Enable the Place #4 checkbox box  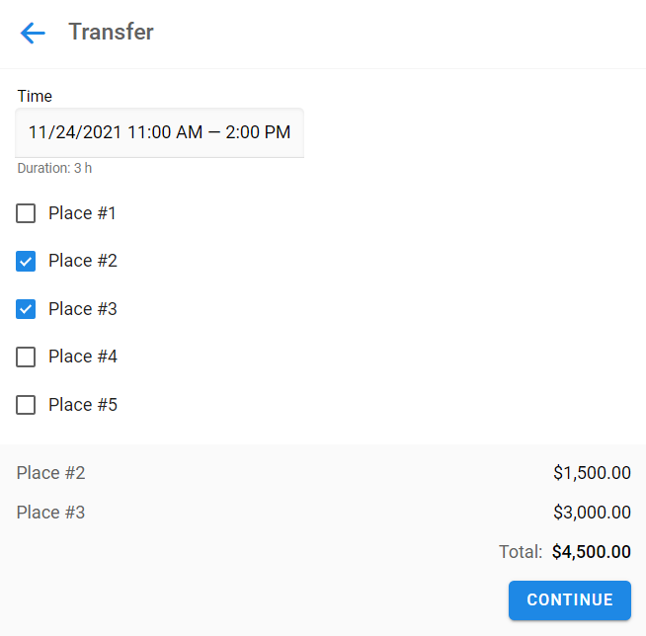pos(27,357)
